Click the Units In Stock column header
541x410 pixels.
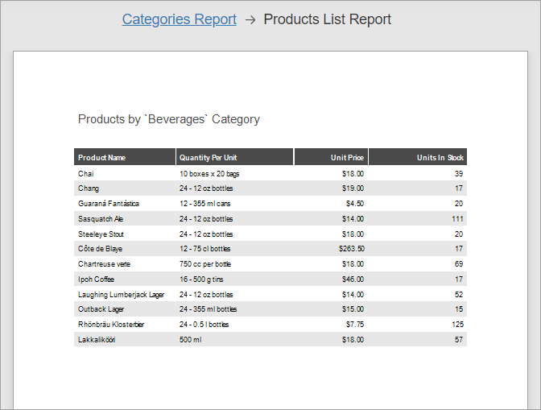click(440, 158)
